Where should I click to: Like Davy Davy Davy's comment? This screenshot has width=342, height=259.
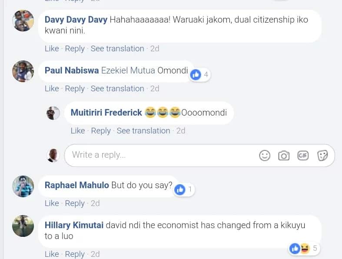[52, 48]
